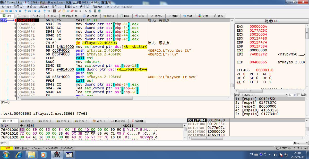Click the EAX register value 0000000A
309x159 pixels.
click(x=258, y=26)
